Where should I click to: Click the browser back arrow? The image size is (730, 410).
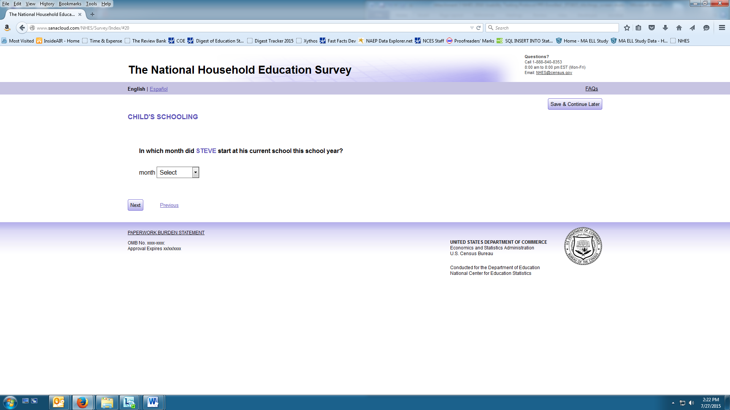(22, 28)
